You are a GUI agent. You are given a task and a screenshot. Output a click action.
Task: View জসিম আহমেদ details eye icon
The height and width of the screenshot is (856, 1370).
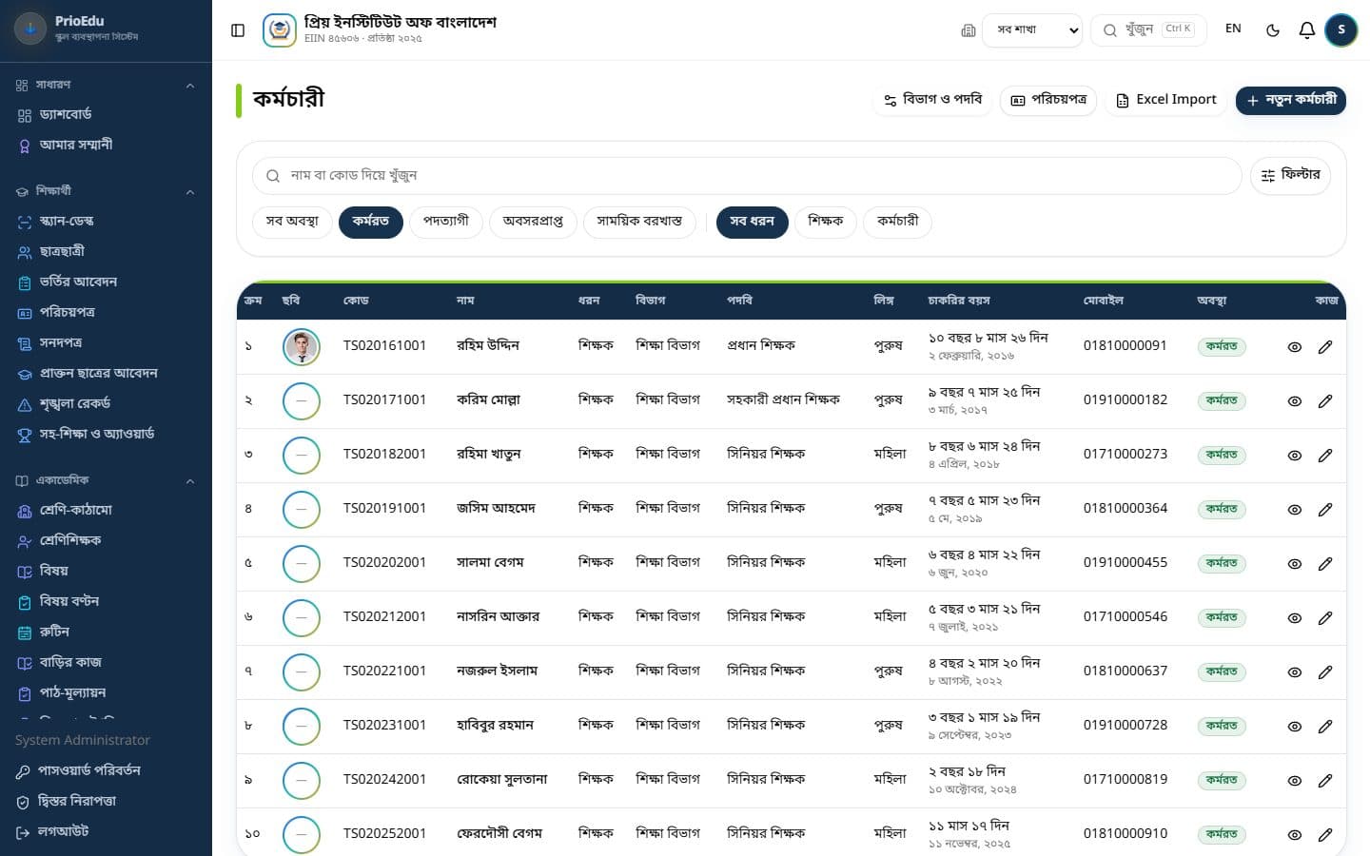1295,510
